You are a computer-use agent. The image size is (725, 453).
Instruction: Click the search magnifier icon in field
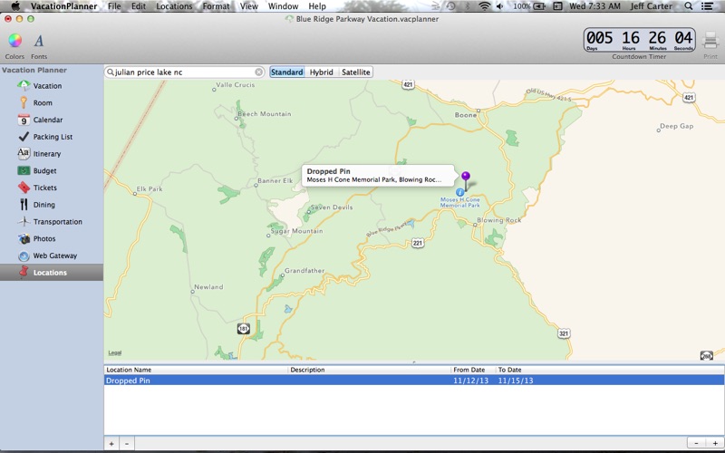pos(110,72)
